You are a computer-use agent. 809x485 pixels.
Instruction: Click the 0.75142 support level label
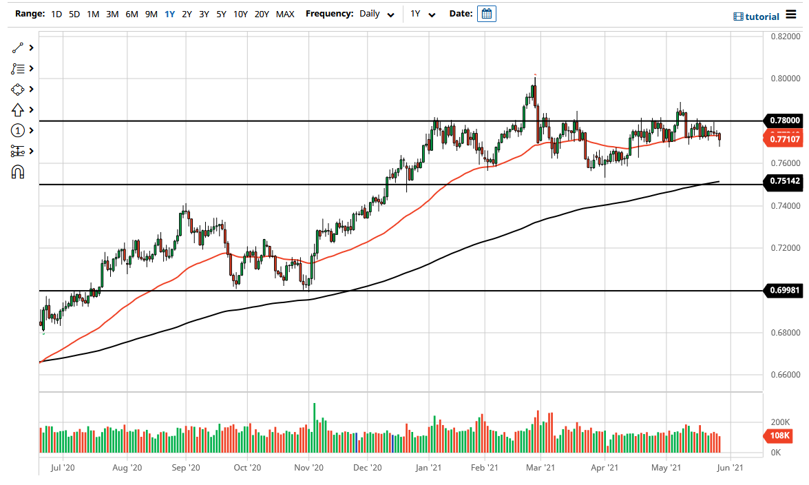(784, 183)
